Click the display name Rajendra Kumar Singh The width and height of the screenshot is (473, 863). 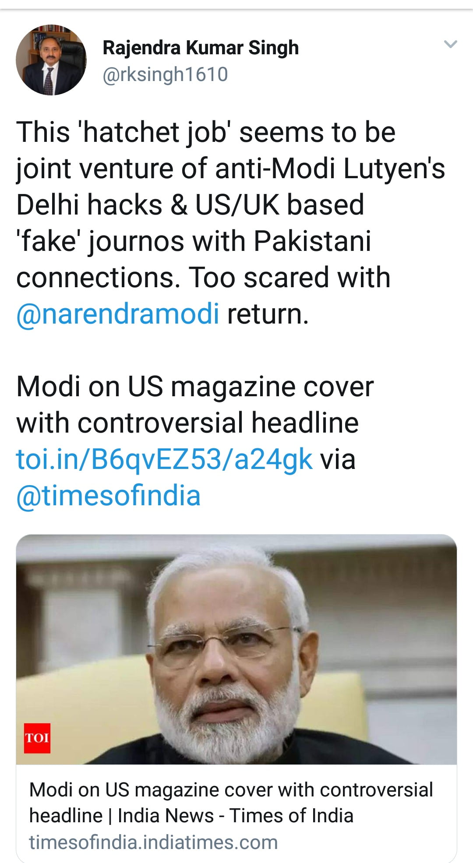pyautogui.click(x=201, y=48)
